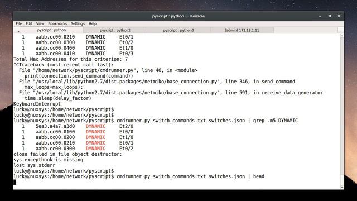Click 'max_loops=max_loops):' traceback line

(54, 87)
